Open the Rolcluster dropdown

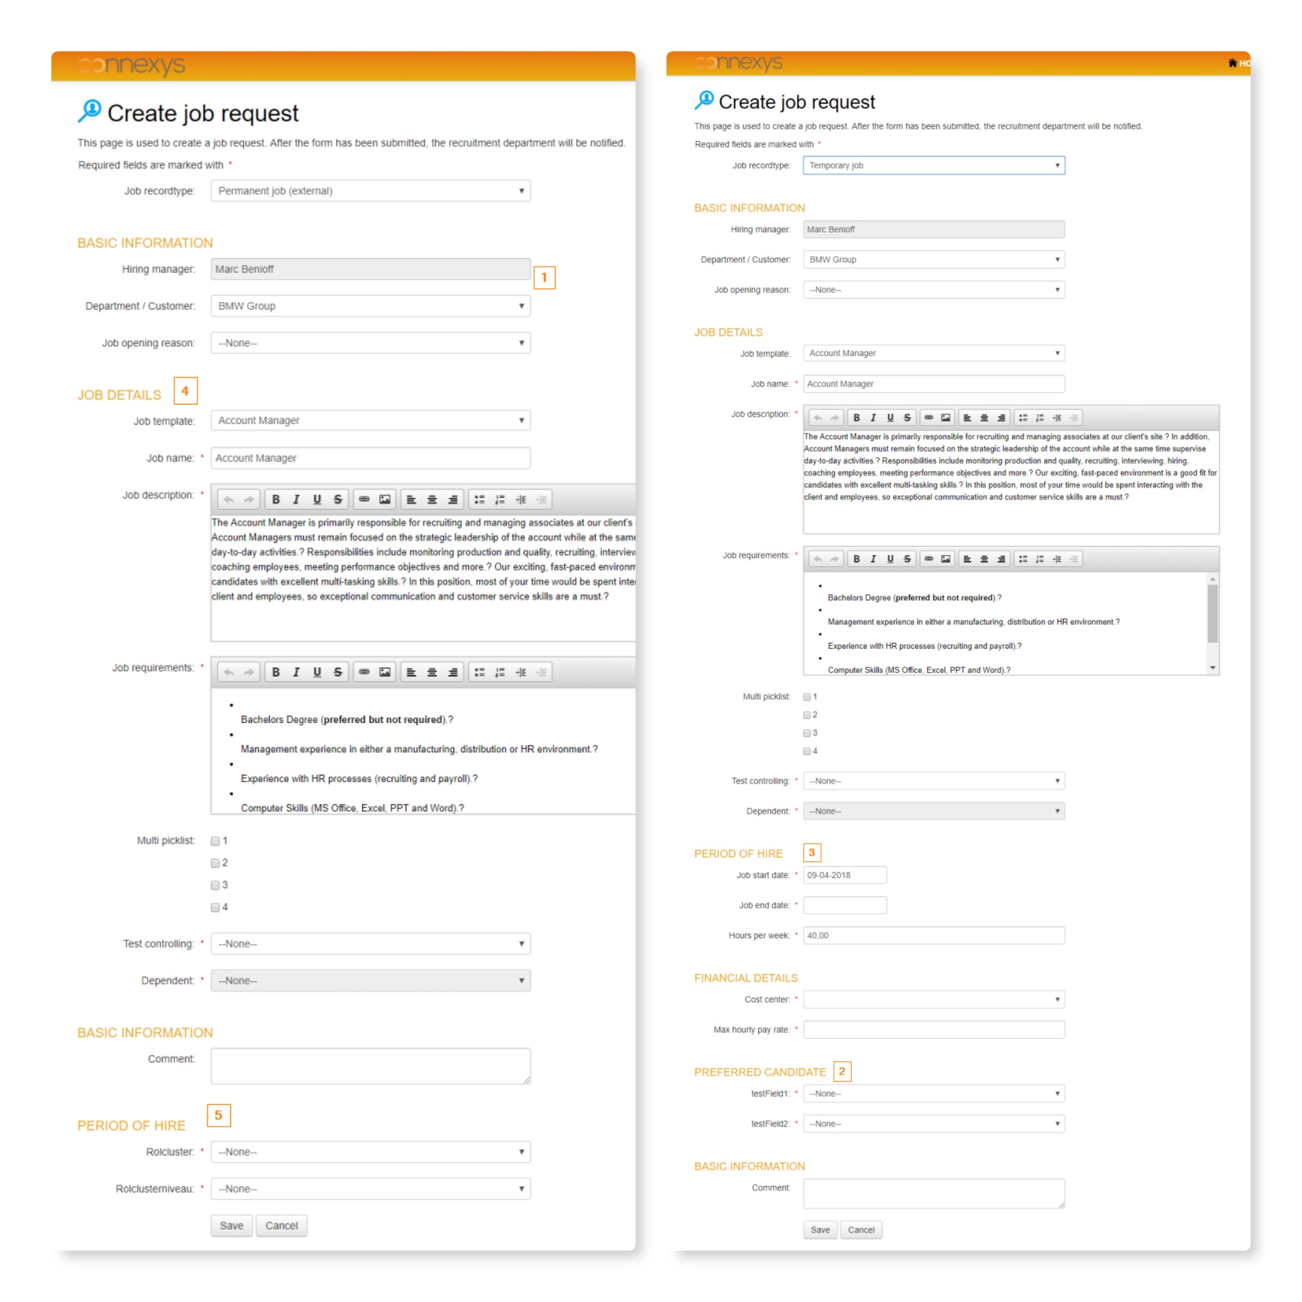[x=371, y=1152]
